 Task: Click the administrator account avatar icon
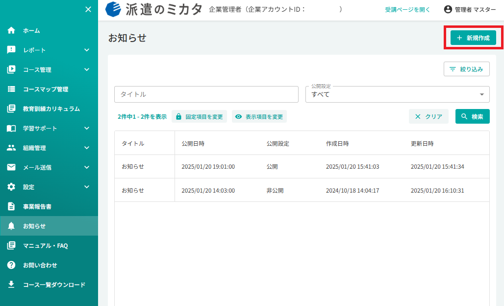(x=448, y=9)
